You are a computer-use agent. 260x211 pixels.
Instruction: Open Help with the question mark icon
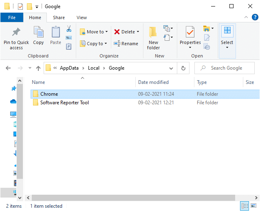[x=255, y=17]
